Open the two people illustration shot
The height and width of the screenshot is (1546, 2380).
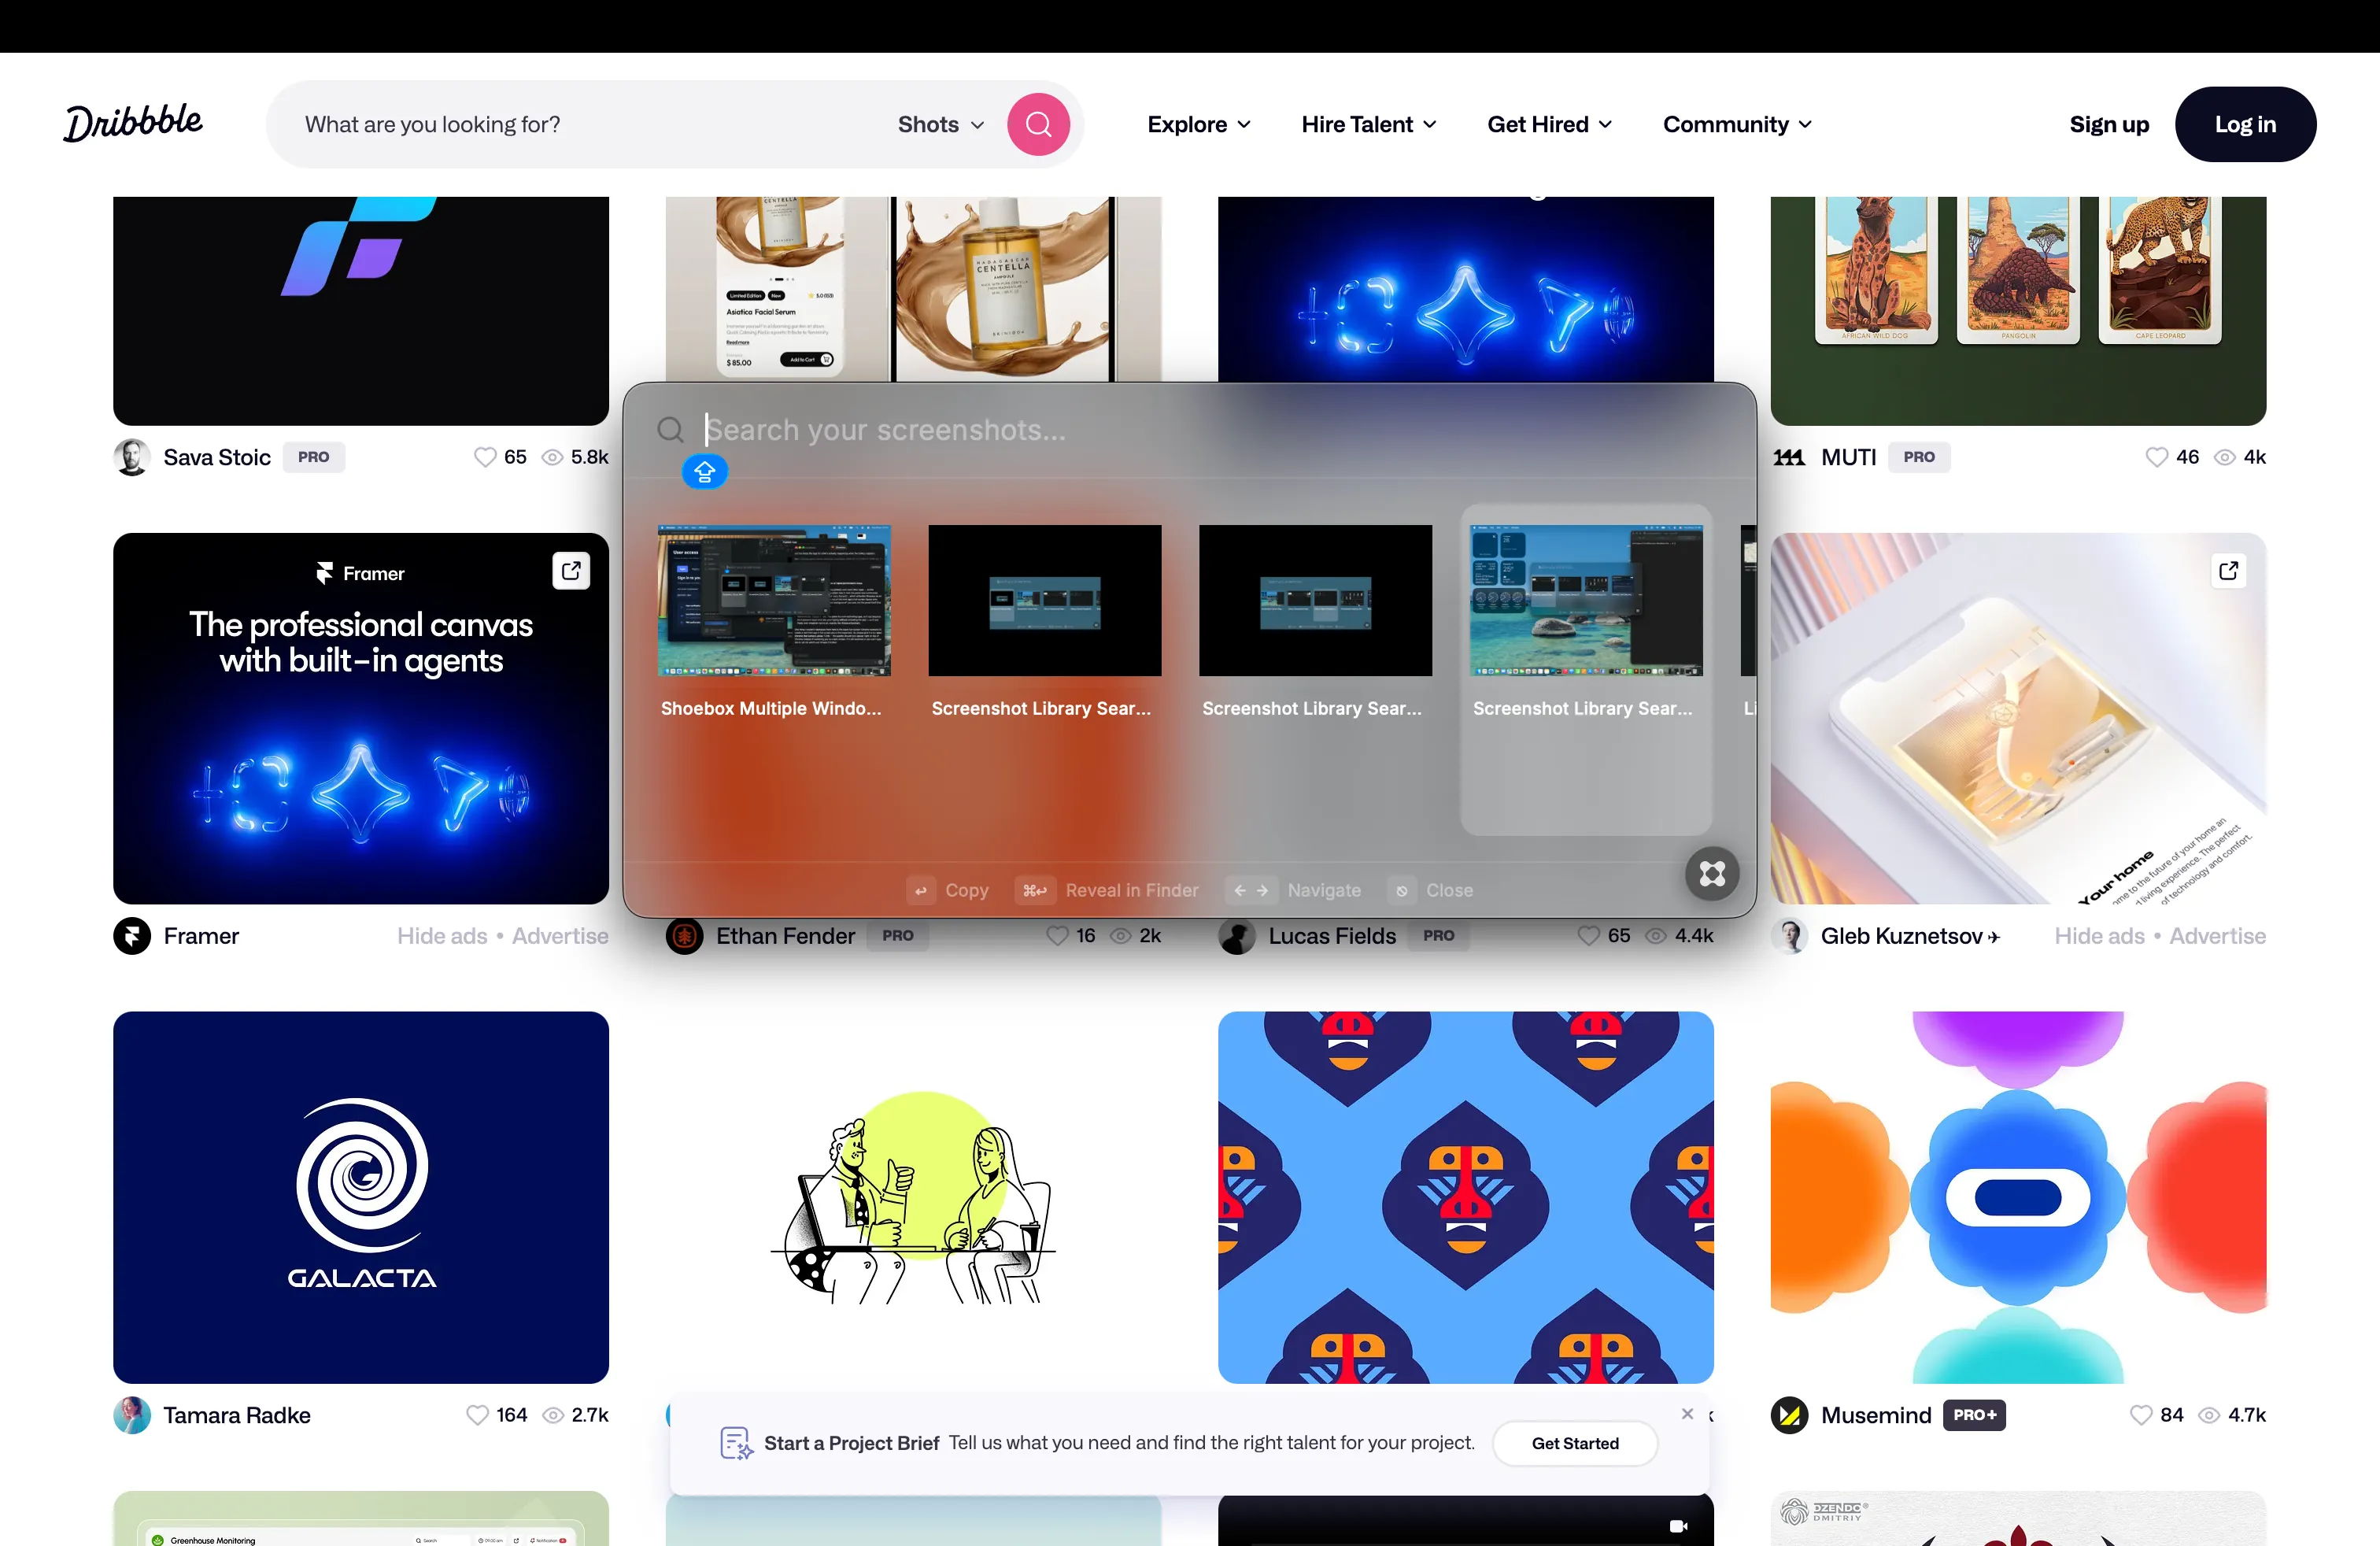[914, 1197]
